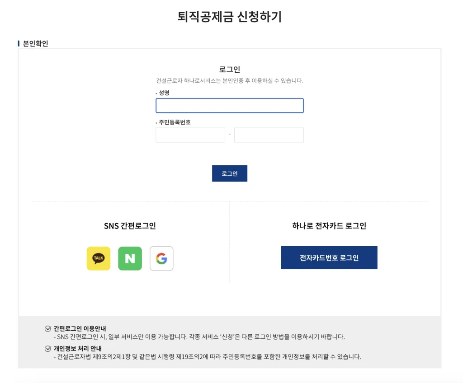This screenshot has height=383, width=463.
Task: Focus the 성명 name input field
Action: pyautogui.click(x=230, y=106)
